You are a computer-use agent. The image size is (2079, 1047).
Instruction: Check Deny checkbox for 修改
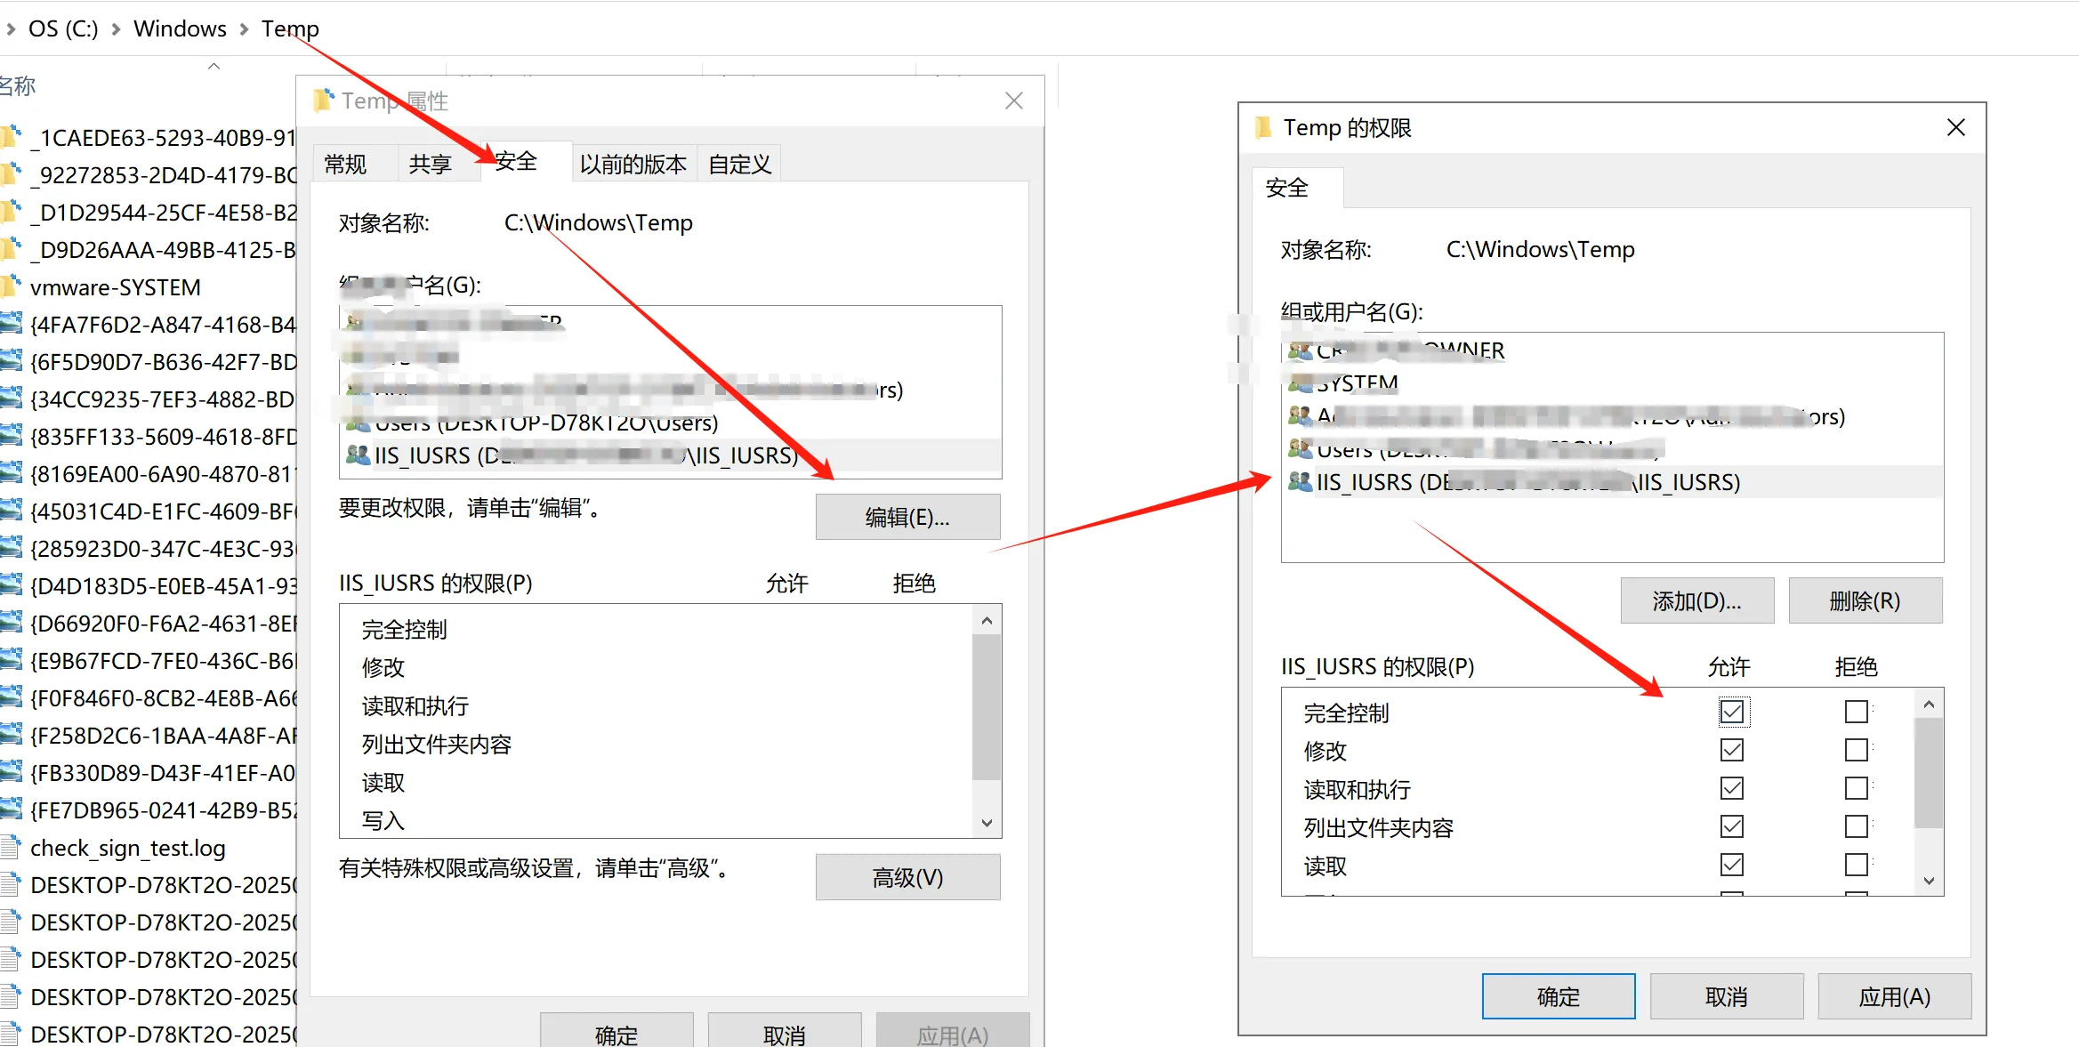point(1856,750)
